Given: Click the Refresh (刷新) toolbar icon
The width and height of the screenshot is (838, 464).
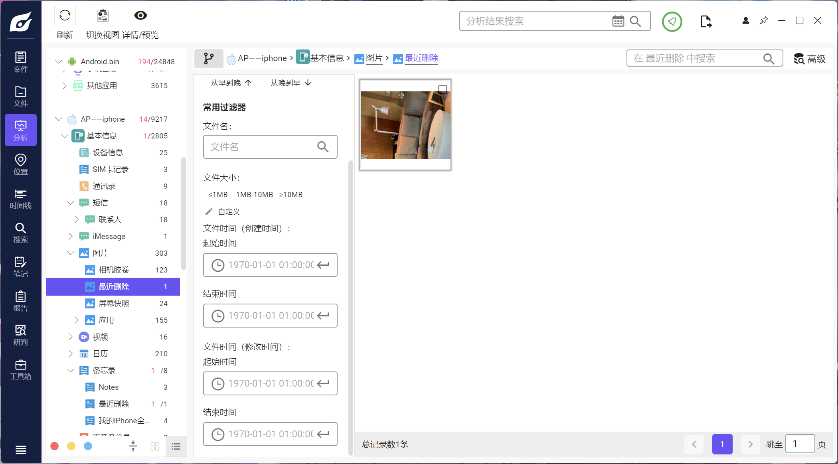Looking at the screenshot, I should pyautogui.click(x=65, y=16).
